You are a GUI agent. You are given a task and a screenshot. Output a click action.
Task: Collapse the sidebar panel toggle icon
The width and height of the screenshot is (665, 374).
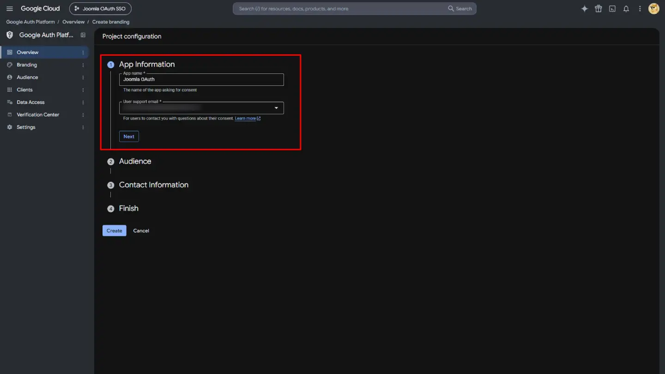83,35
